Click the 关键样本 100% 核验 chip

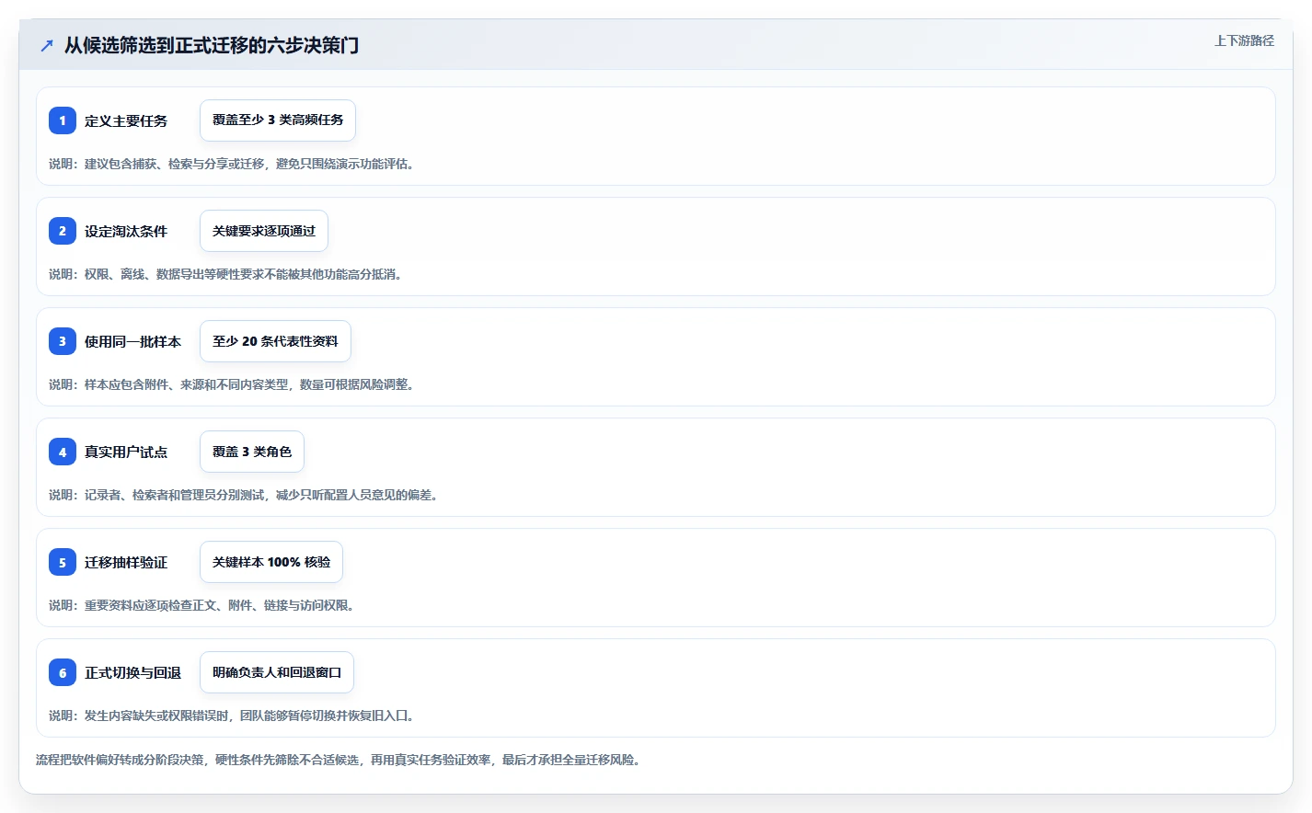pos(271,562)
